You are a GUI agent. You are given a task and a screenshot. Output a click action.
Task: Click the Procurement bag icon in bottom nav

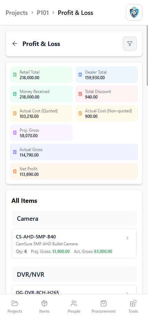click(x=104, y=303)
